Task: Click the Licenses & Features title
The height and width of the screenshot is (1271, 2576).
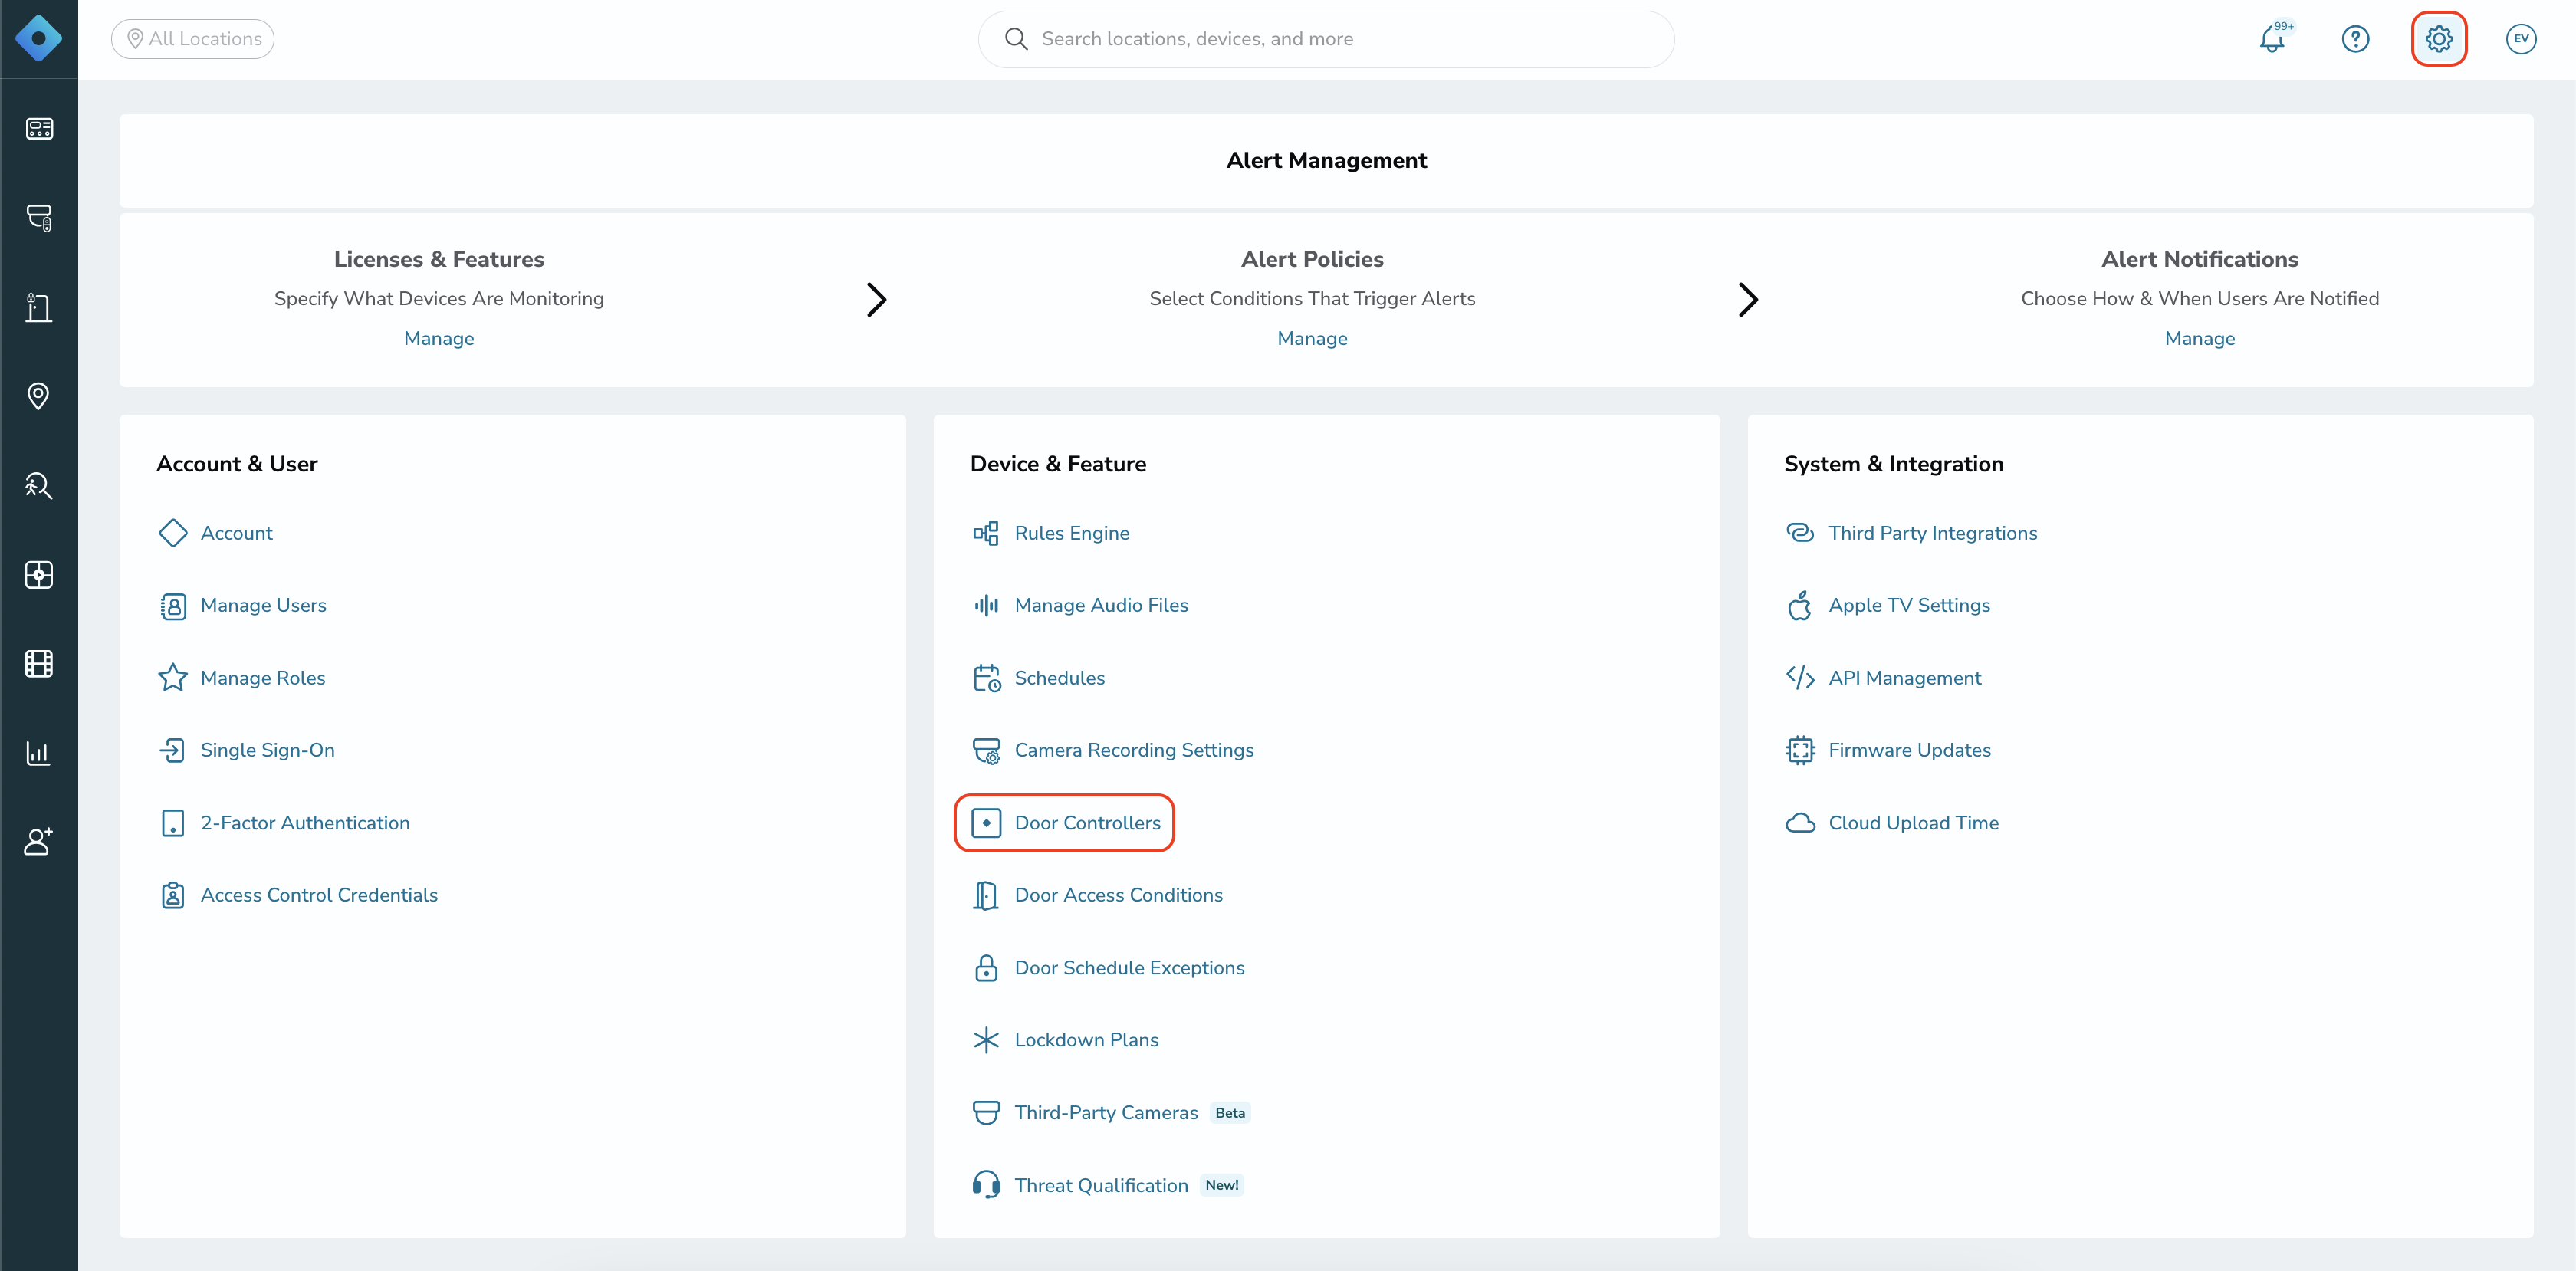Action: click(x=439, y=259)
